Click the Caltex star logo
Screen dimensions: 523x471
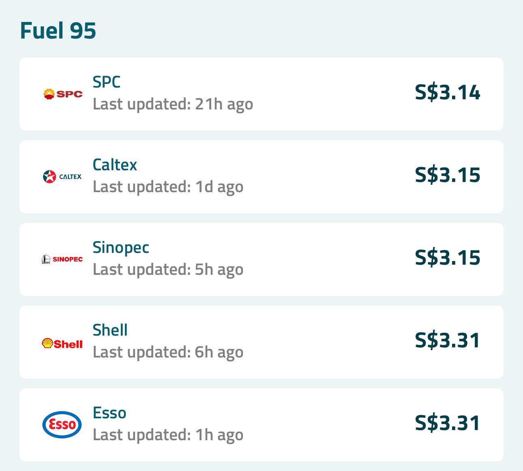(x=49, y=176)
